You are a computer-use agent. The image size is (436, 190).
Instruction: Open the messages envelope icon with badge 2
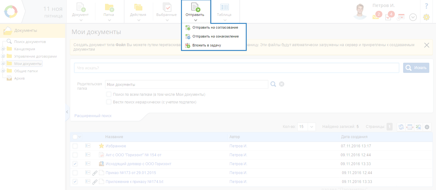pos(376,17)
